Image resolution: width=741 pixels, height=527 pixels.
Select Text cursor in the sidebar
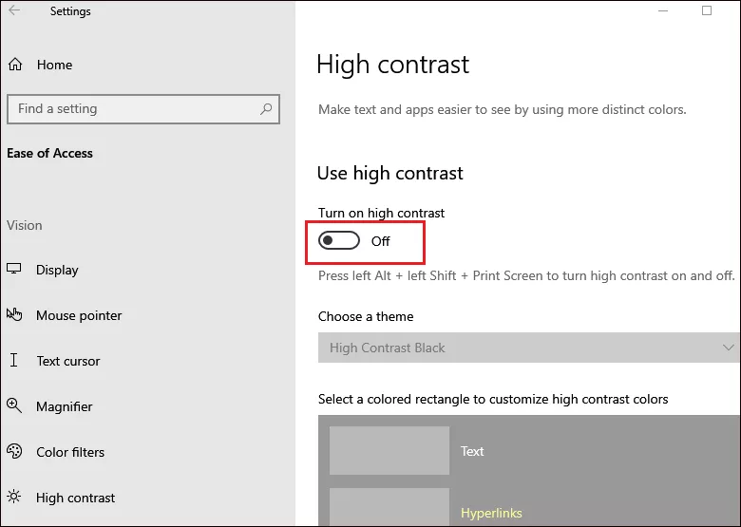click(x=68, y=361)
